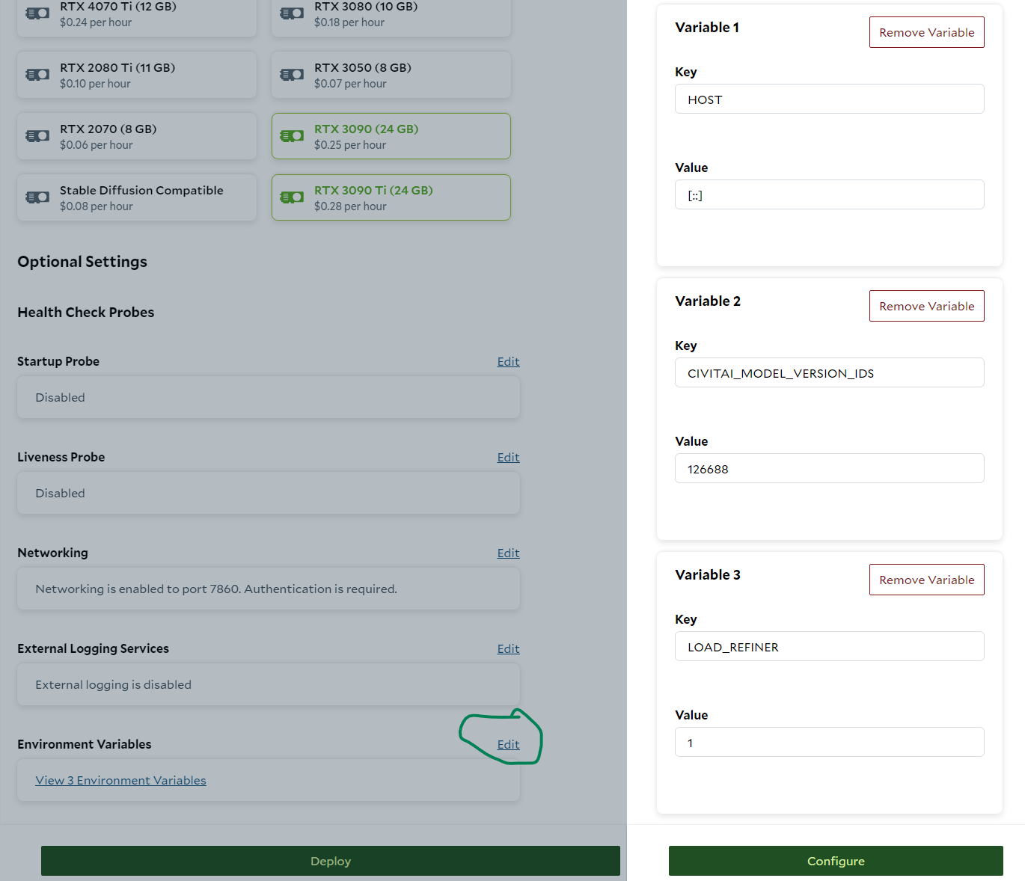Click the networking port 7860 status text
The width and height of the screenshot is (1025, 881).
(216, 589)
